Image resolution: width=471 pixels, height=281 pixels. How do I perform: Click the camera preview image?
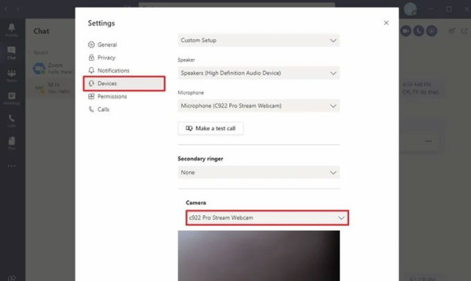(258, 255)
